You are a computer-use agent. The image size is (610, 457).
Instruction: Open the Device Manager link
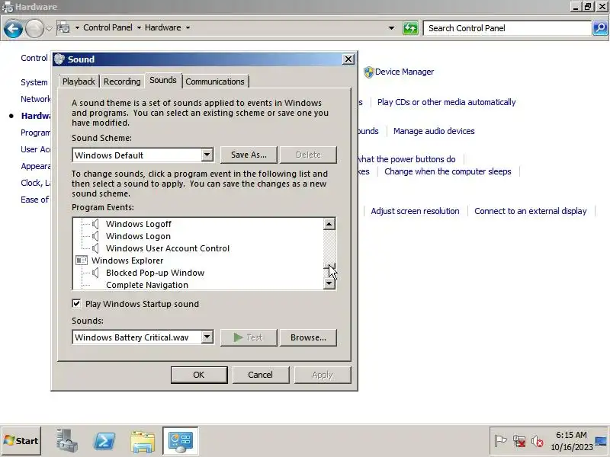pyautogui.click(x=404, y=72)
